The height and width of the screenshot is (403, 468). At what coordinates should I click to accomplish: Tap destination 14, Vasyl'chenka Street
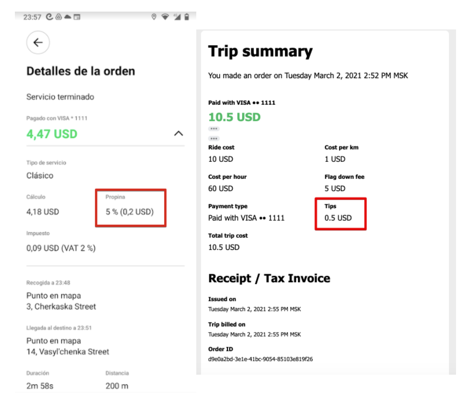click(x=67, y=351)
